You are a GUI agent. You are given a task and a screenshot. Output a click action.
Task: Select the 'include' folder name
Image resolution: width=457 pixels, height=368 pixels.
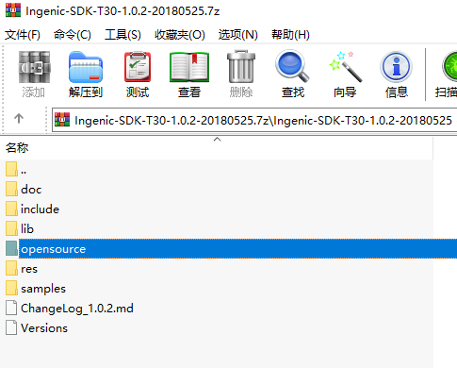pos(40,209)
